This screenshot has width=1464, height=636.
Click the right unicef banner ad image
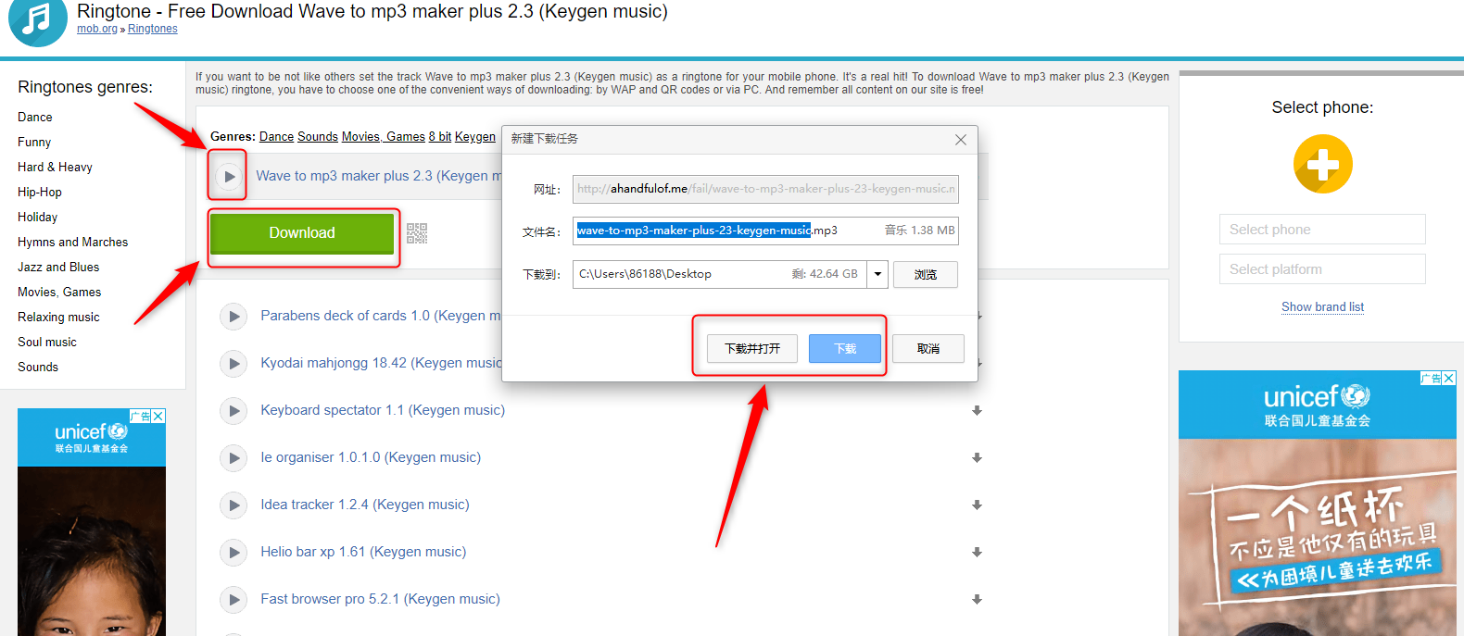pos(1318,504)
